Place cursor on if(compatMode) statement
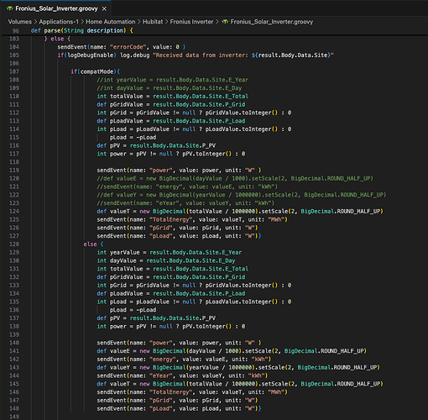The height and width of the screenshot is (420, 428). tap(95, 71)
